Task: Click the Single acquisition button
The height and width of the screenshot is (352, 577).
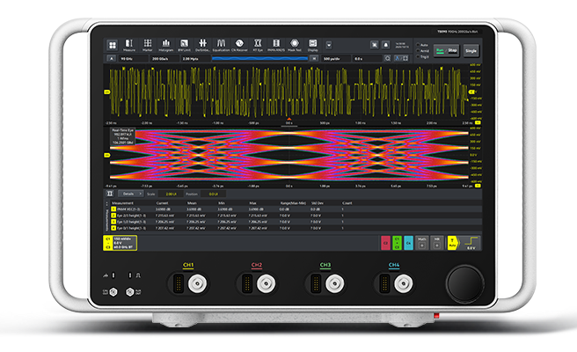Action: click(x=471, y=51)
